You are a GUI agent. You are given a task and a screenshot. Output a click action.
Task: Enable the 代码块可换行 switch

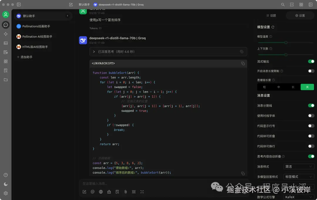pos(311,146)
